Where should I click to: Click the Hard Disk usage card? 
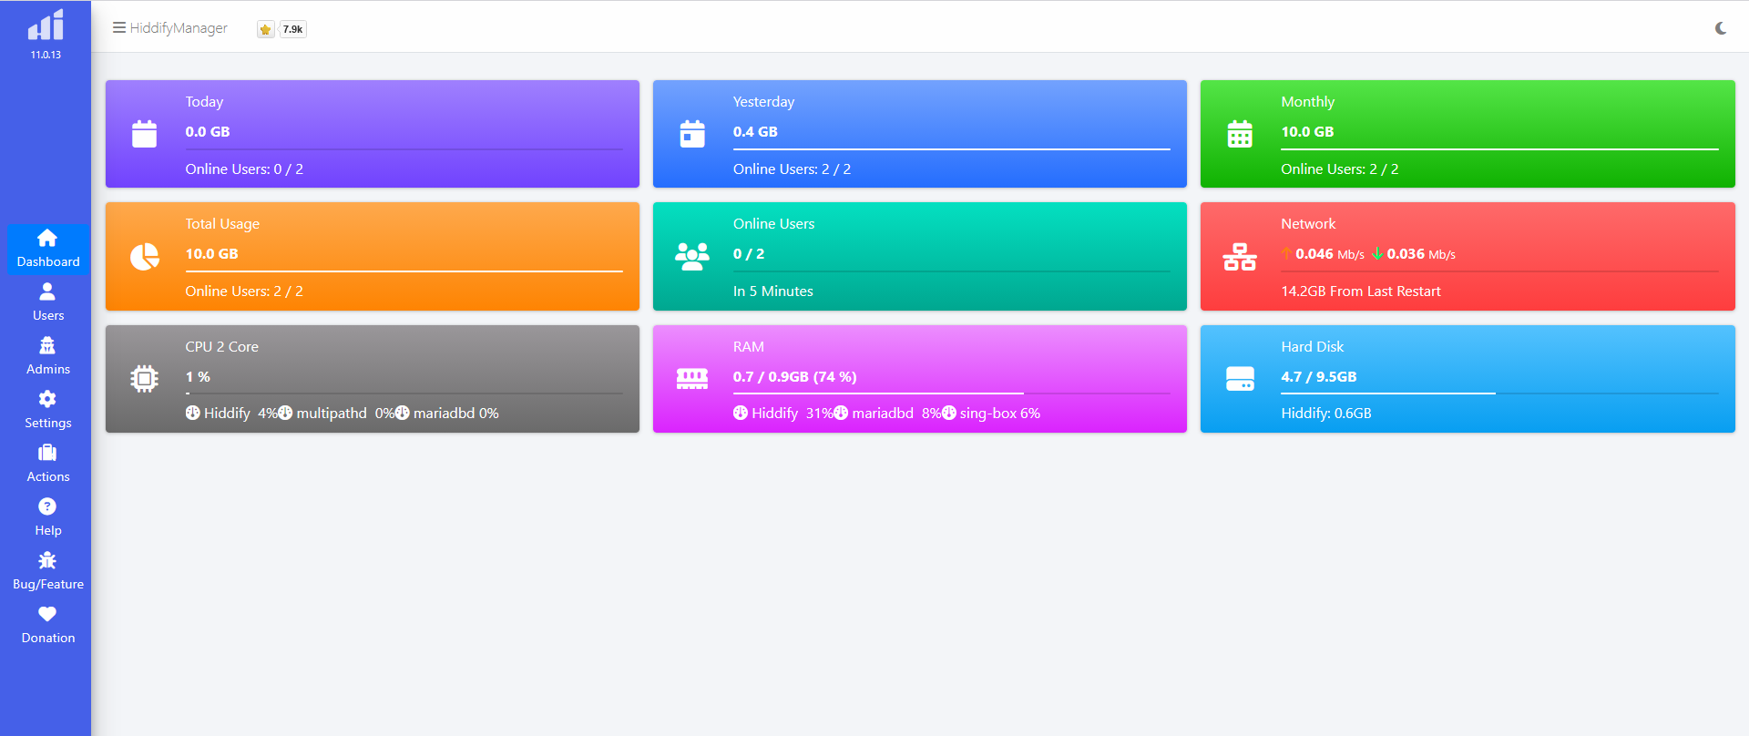tap(1467, 379)
